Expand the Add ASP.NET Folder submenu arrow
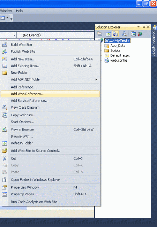Image resolution: width=157 pixels, height=227 pixels. point(96,79)
